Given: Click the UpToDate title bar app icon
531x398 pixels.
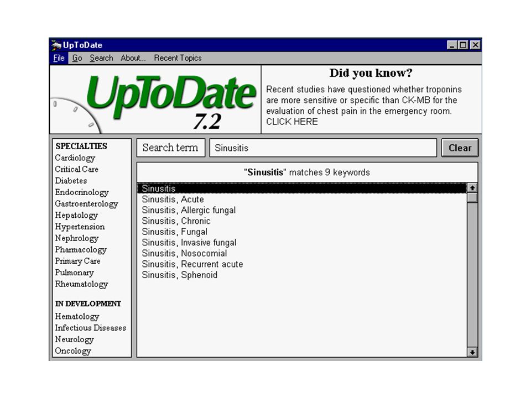Looking at the screenshot, I should (x=56, y=45).
